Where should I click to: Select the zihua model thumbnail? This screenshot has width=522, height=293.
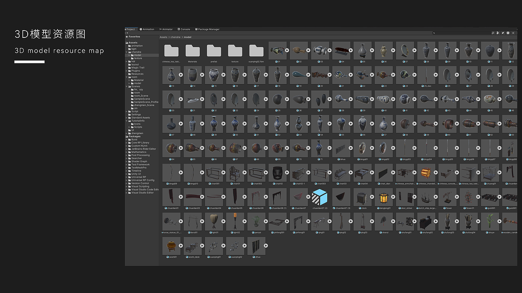tap(256, 246)
